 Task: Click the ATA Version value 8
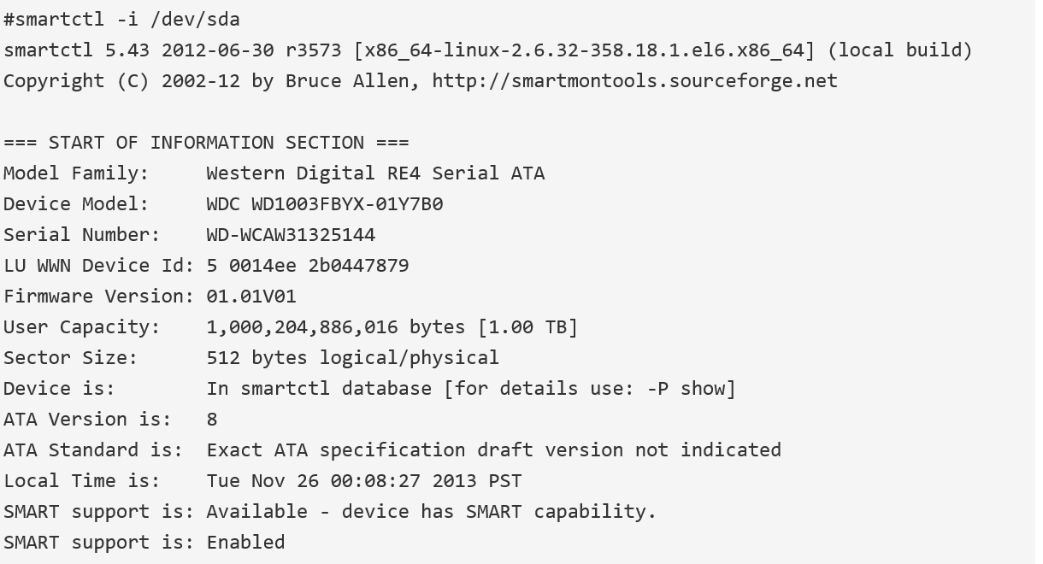pos(212,420)
